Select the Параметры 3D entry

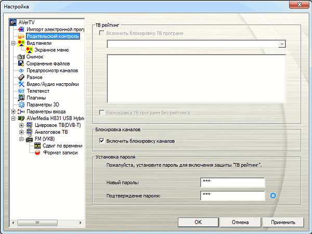(43, 105)
